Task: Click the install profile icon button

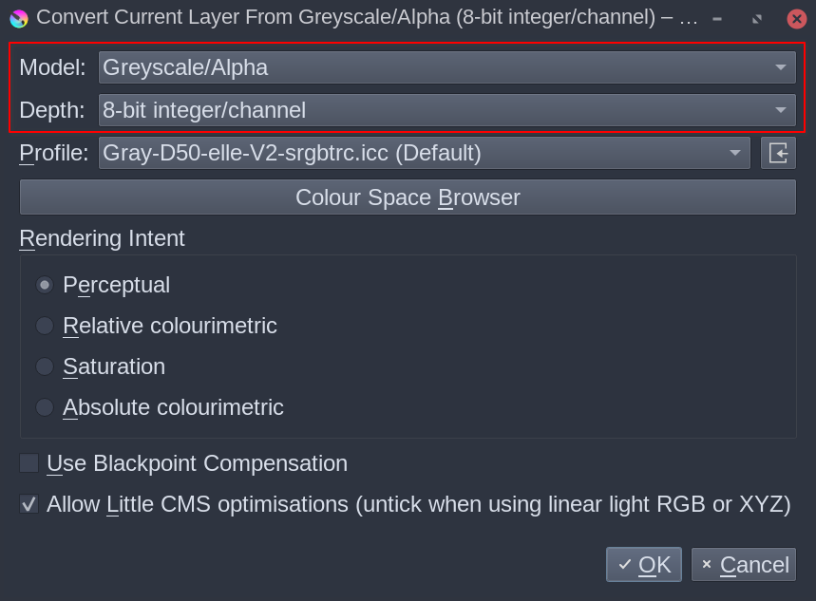Action: [x=778, y=153]
